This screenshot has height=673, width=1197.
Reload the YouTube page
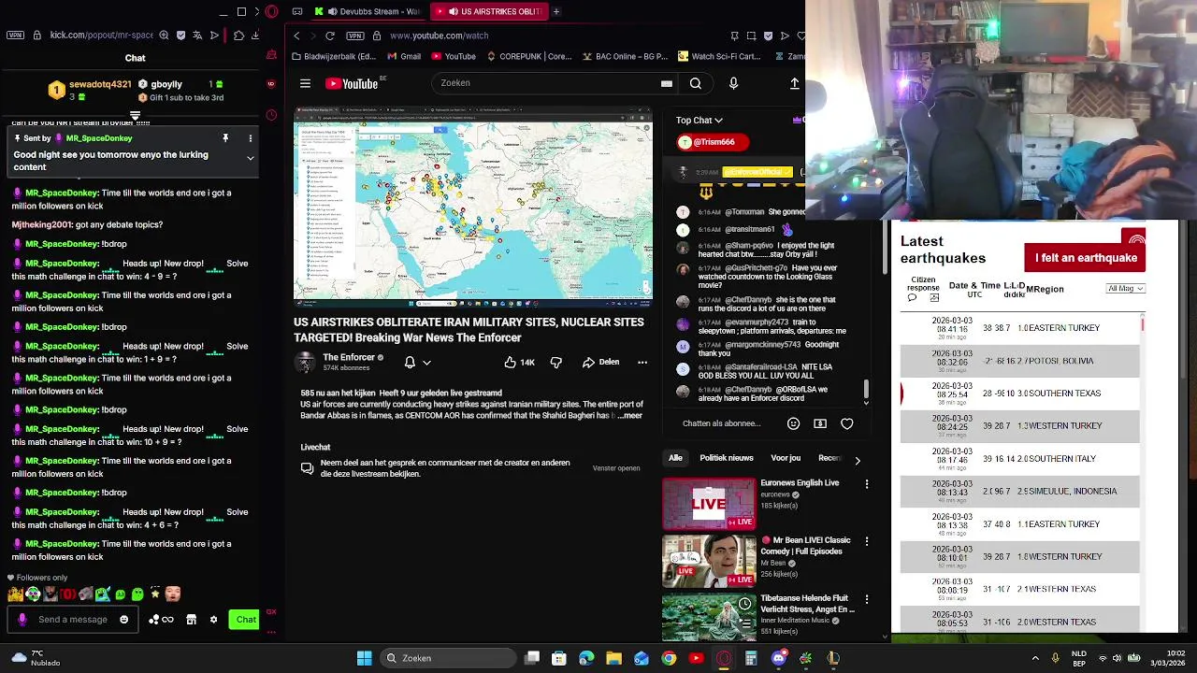pyautogui.click(x=330, y=36)
